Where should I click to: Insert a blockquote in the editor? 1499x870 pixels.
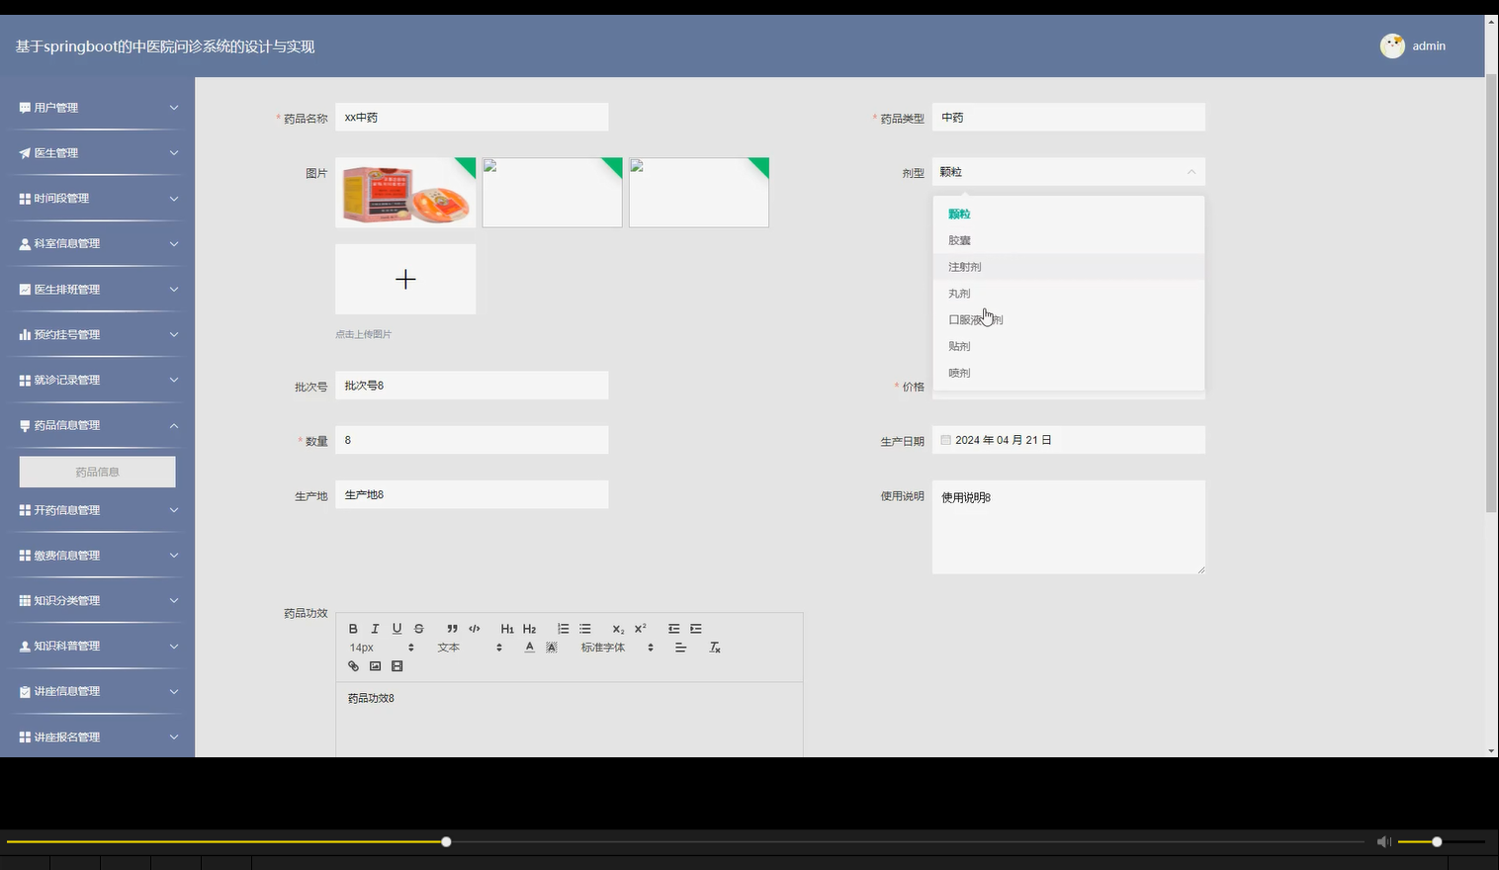point(452,629)
